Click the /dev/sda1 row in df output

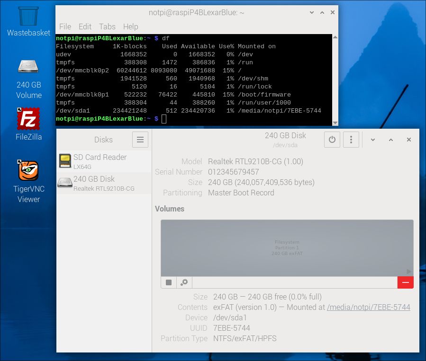pos(189,111)
